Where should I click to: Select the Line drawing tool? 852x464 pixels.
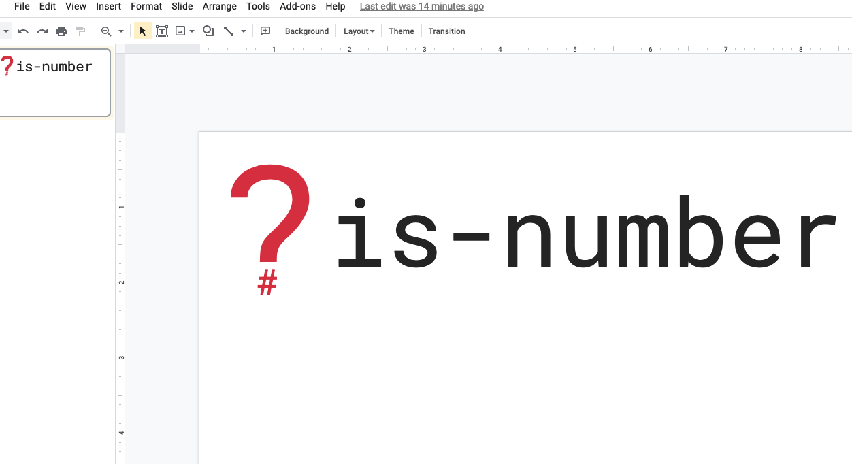click(229, 31)
